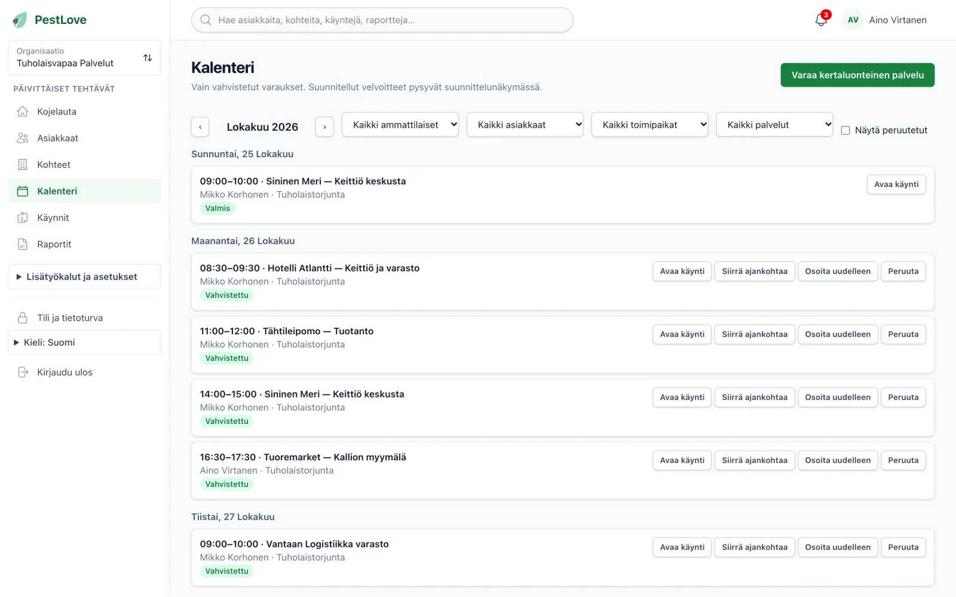956x597 pixels.
Task: Click Peruuta for Tuoremarket booking
Action: click(903, 460)
